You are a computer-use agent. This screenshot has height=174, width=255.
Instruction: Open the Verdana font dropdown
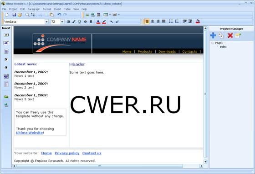(46, 22)
